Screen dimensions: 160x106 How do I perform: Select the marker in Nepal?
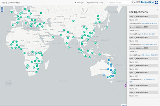click(x=68, y=32)
